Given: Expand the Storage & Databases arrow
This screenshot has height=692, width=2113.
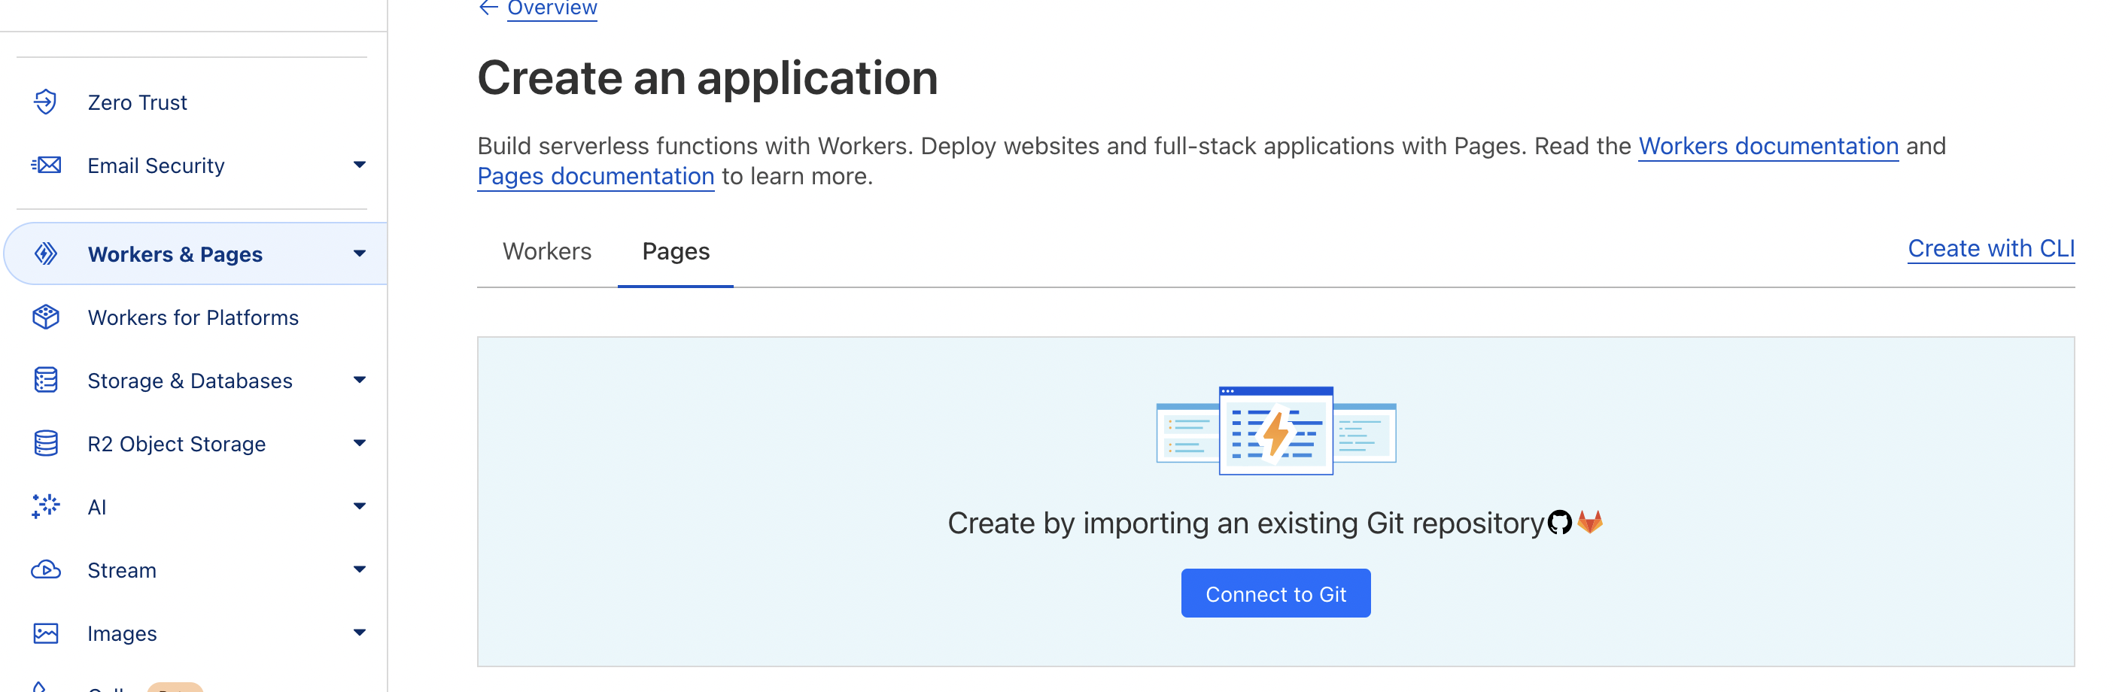Looking at the screenshot, I should tap(359, 380).
